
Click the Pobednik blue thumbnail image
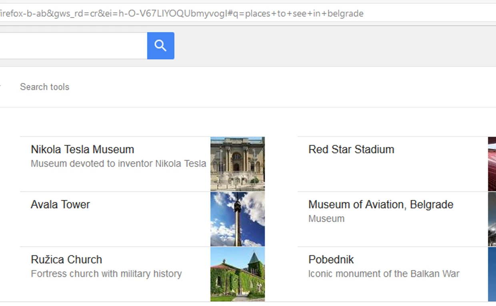click(x=492, y=274)
